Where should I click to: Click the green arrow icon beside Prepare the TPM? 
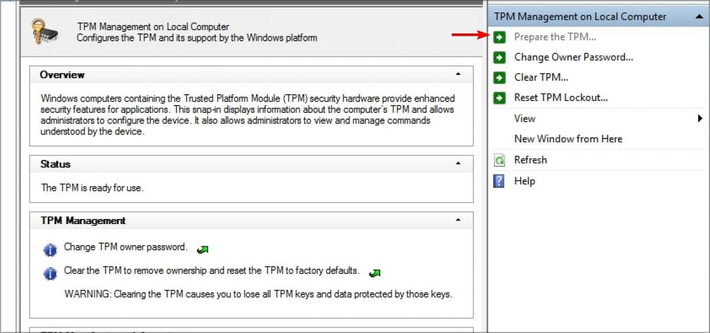click(x=499, y=37)
